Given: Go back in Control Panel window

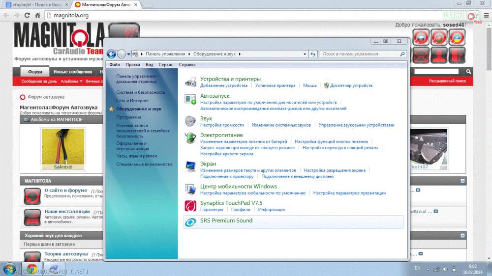Looking at the screenshot, I should [x=111, y=54].
